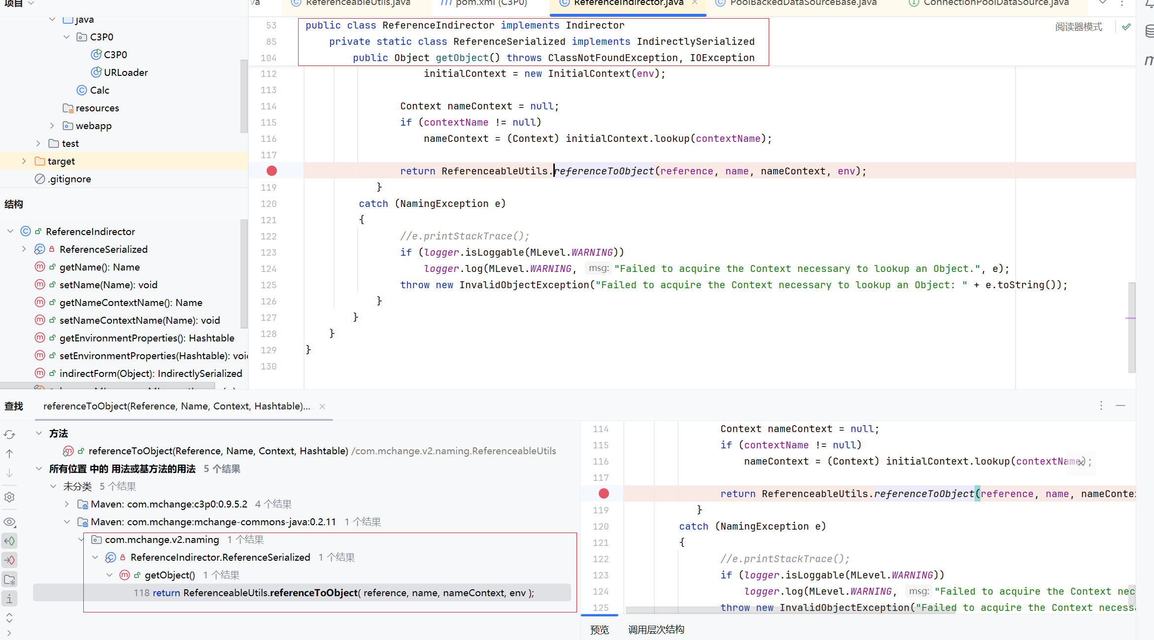
Task: Expand ReferenceSerialized in structure panel
Action: coord(24,249)
